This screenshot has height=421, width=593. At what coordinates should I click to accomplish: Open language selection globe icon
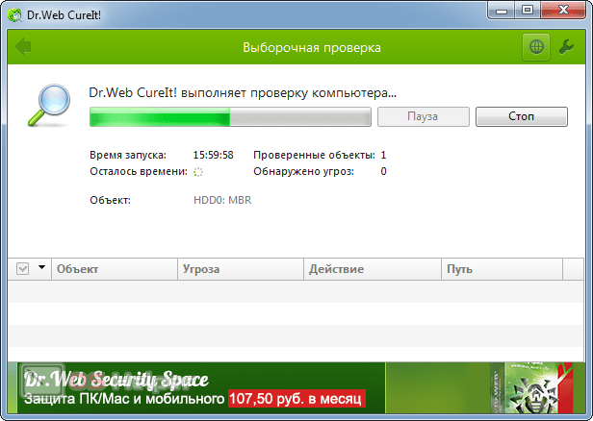coord(536,47)
